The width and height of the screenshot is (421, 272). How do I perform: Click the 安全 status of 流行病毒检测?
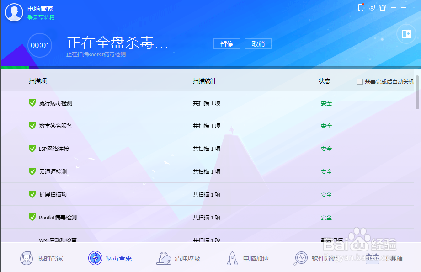tap(326, 103)
